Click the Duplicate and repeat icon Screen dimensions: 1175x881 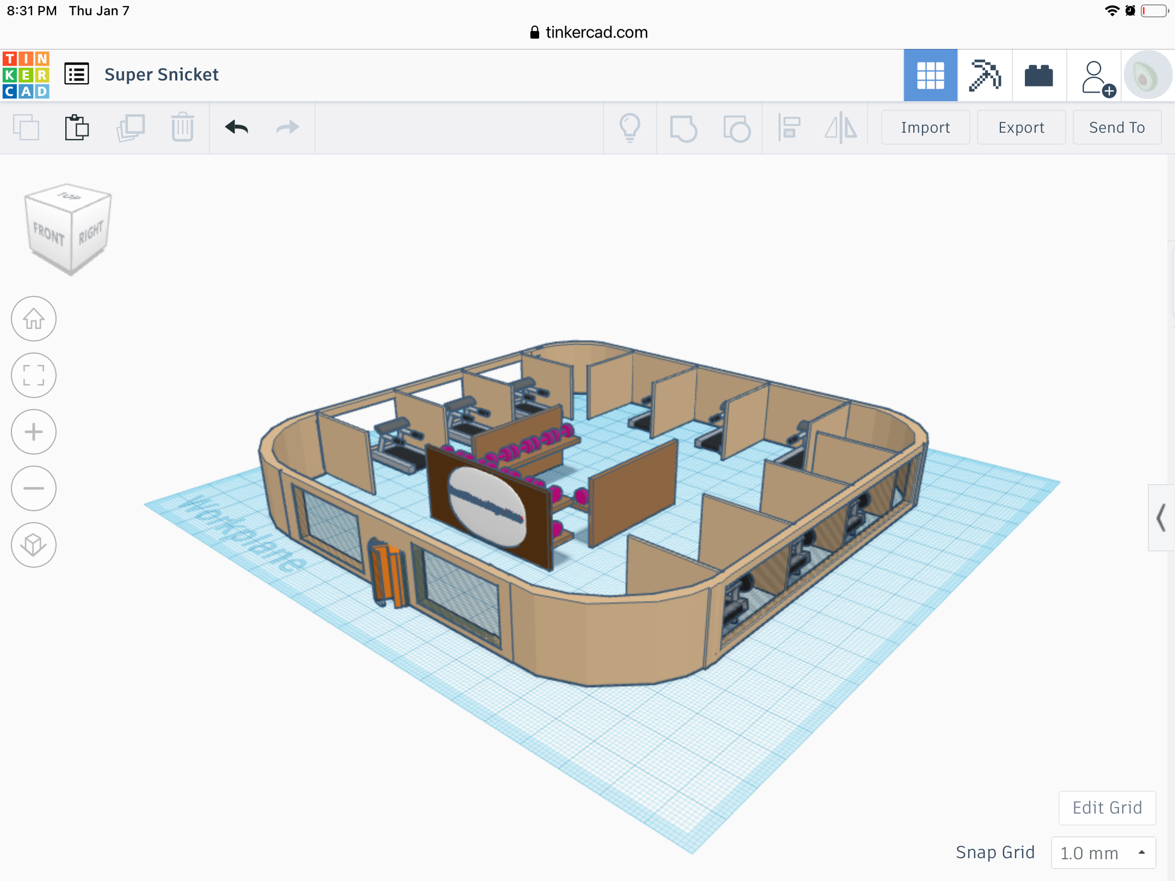pos(131,127)
